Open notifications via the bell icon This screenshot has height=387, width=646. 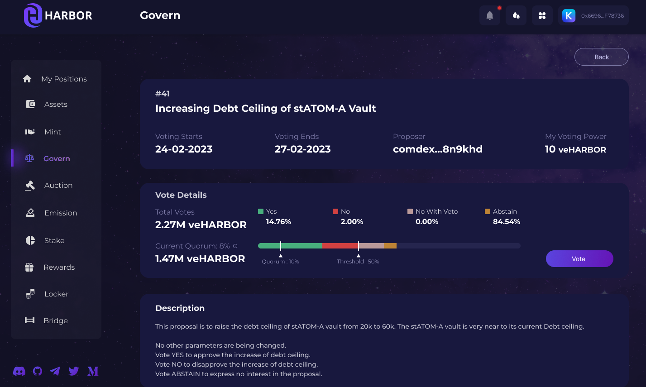point(489,15)
